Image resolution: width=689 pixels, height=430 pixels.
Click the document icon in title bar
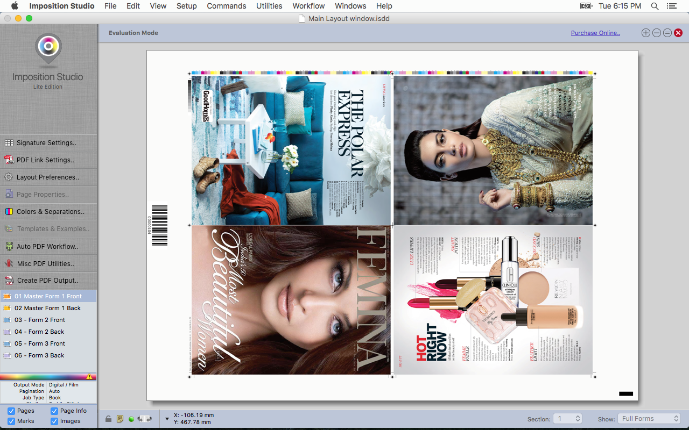click(302, 18)
